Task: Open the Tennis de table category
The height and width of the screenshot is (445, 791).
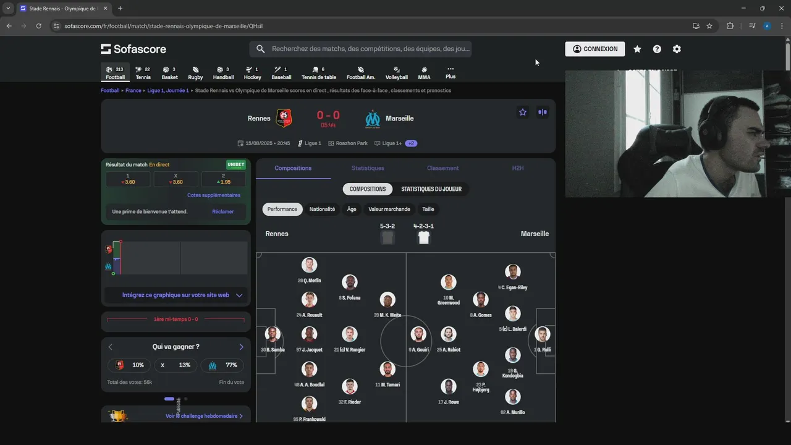Action: [x=319, y=73]
